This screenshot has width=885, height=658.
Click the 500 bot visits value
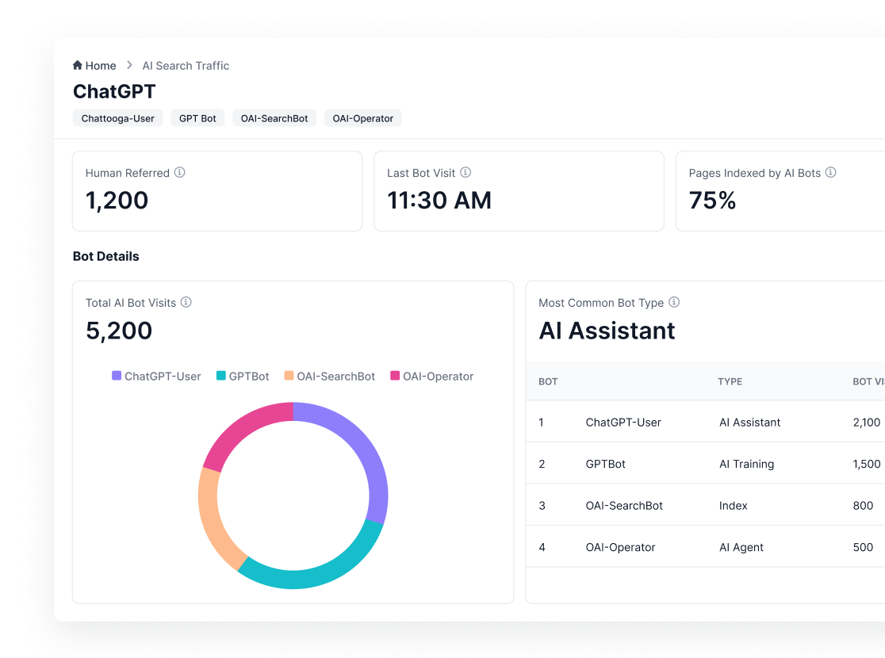(863, 547)
